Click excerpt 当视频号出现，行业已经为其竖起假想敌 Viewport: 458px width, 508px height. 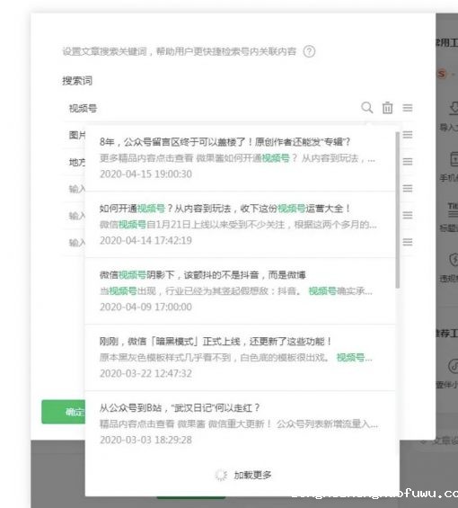pyautogui.click(x=236, y=291)
